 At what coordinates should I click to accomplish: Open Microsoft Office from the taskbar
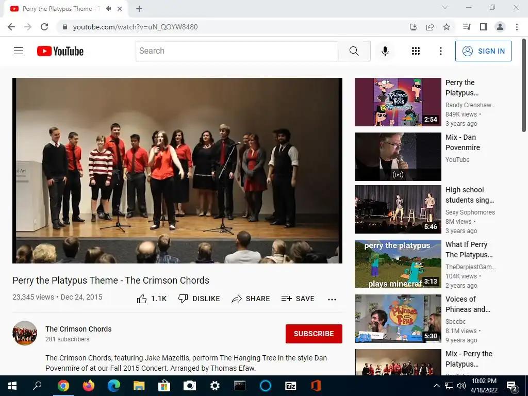(x=316, y=386)
